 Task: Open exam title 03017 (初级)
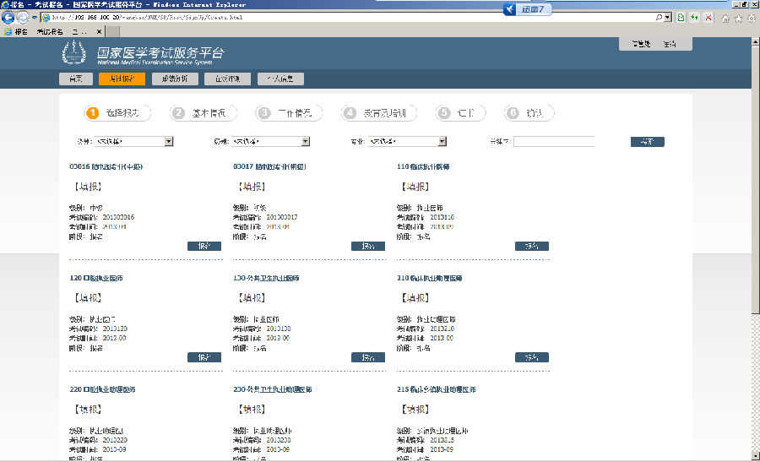coord(270,166)
